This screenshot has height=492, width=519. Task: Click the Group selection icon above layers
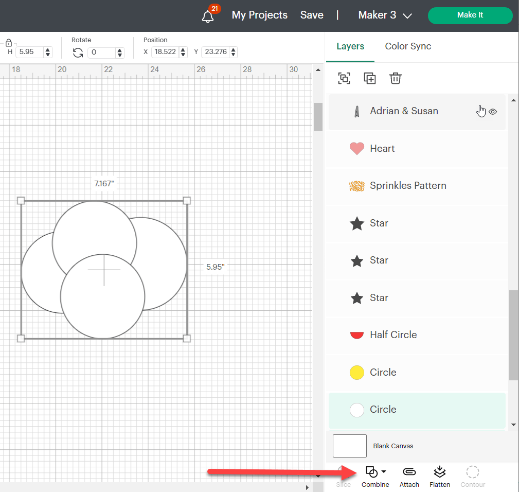pyautogui.click(x=344, y=78)
